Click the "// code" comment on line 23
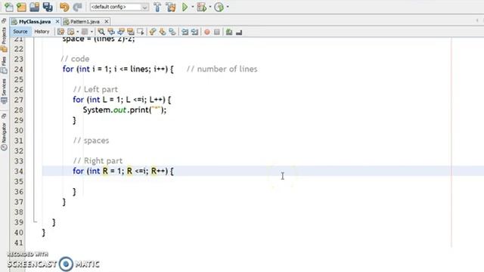The image size is (484, 272). pos(75,59)
